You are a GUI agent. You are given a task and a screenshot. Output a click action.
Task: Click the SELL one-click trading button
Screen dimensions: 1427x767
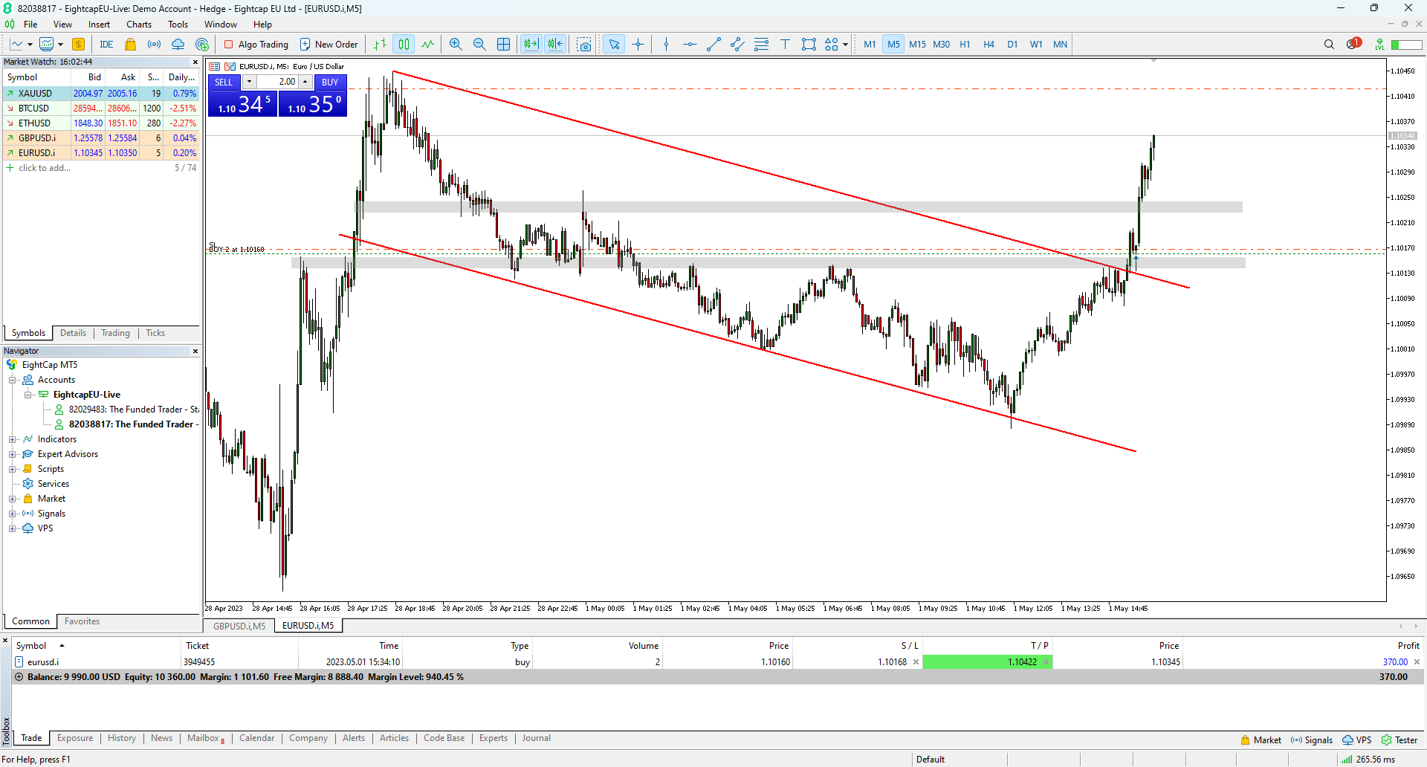click(x=224, y=82)
